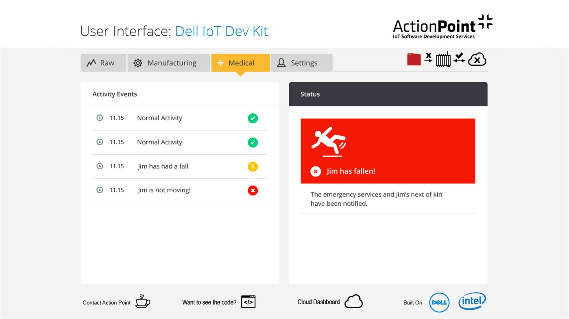The width and height of the screenshot is (569, 319).
Task: Click the Intel logo link
Action: point(472,301)
